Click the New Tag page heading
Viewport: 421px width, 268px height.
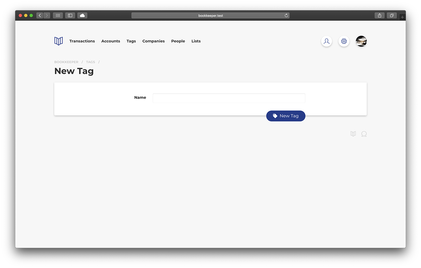(x=74, y=71)
